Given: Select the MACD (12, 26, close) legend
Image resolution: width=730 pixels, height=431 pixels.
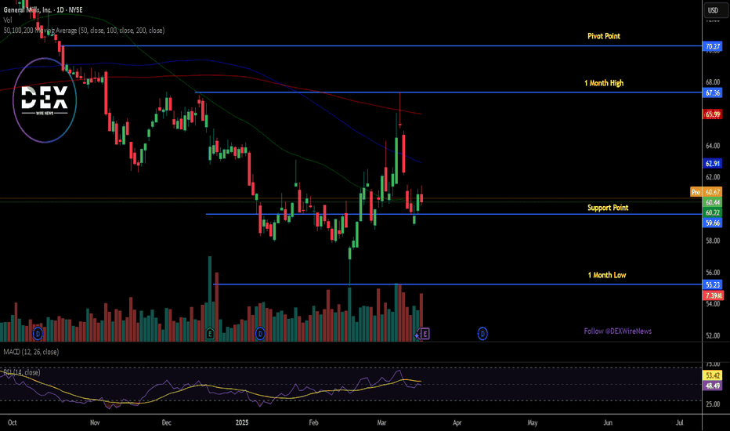Looking at the screenshot, I should coord(31,352).
